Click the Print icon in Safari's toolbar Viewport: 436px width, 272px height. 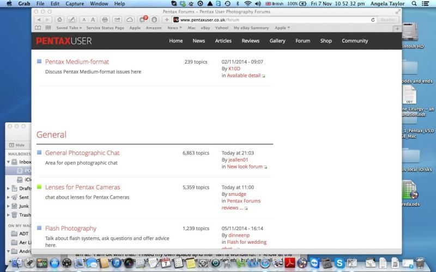click(105, 20)
